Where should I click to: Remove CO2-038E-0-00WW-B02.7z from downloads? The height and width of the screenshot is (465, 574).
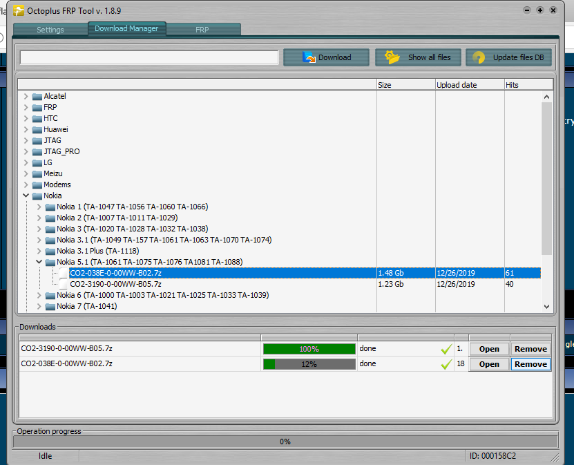click(x=530, y=364)
